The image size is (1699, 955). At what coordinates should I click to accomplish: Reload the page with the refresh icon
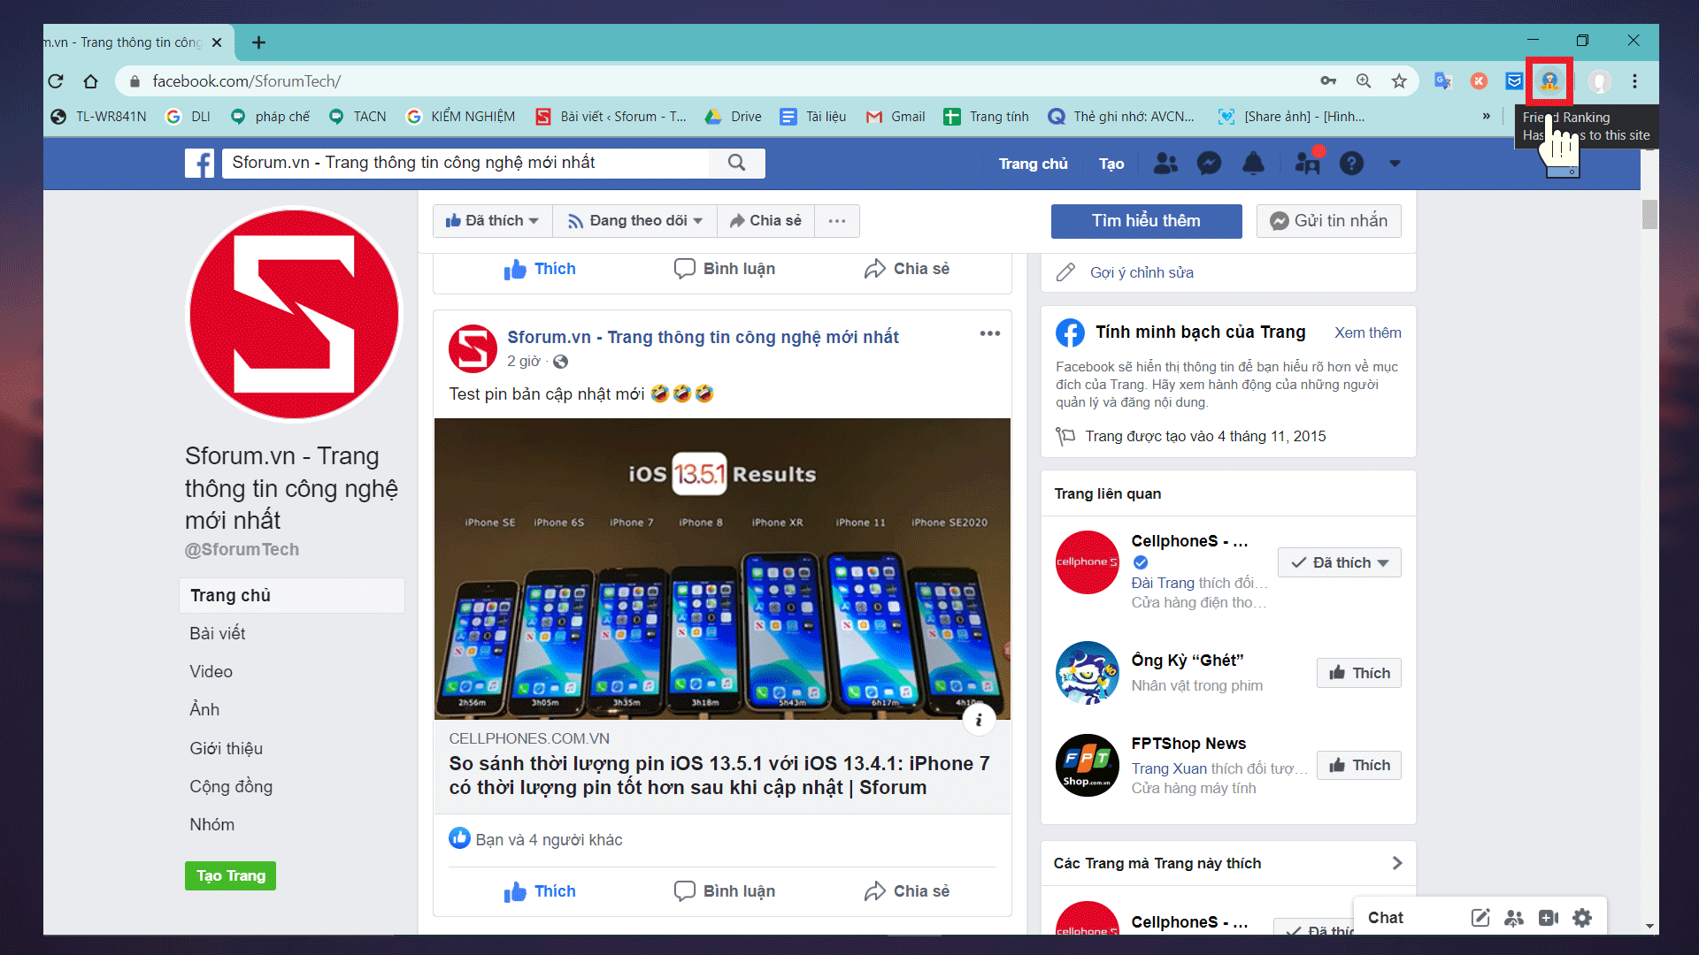pyautogui.click(x=56, y=81)
